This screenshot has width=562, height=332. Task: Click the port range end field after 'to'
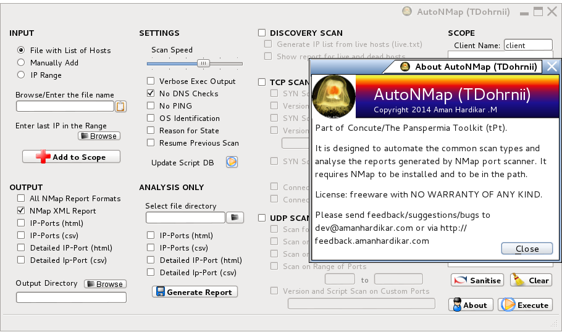(398, 279)
